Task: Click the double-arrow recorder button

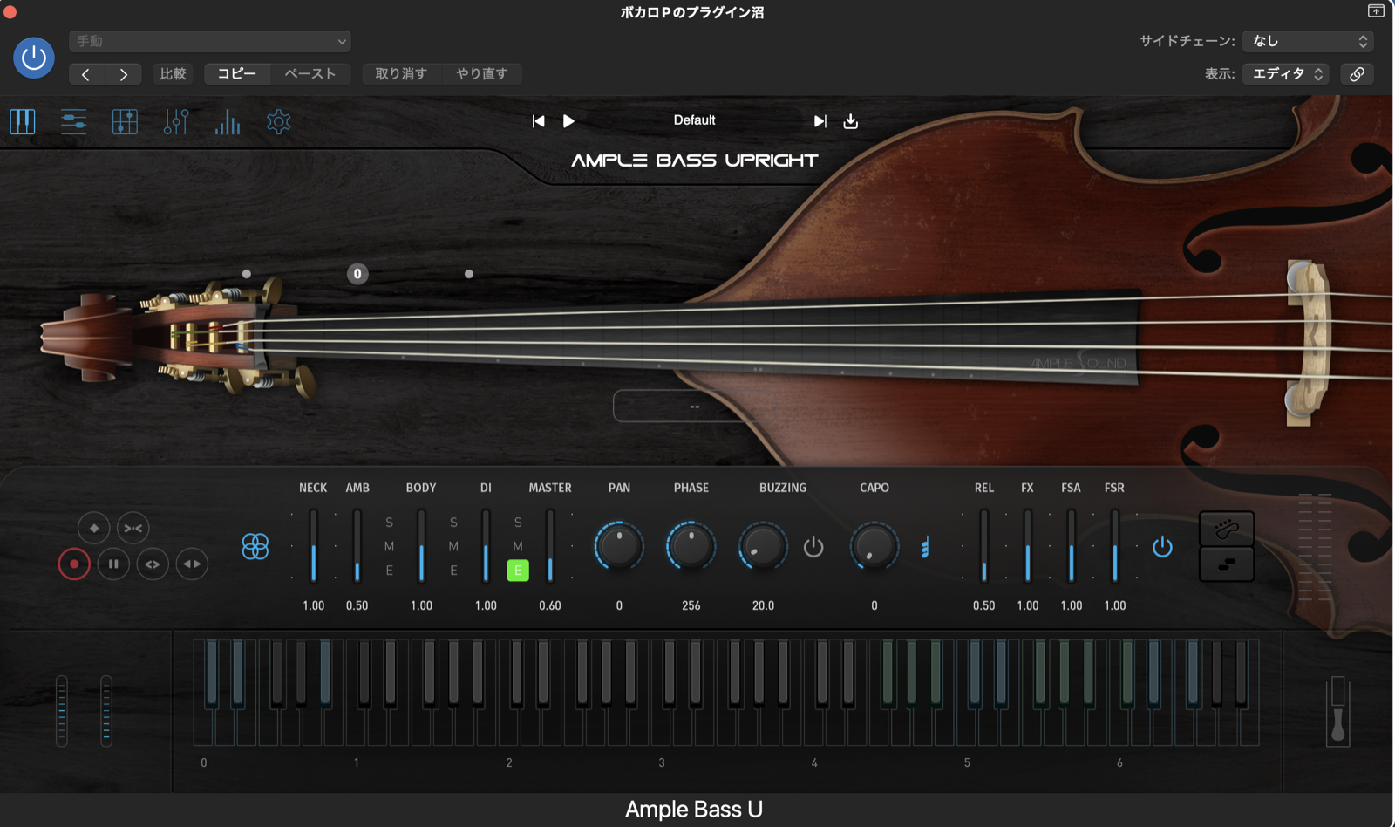Action: (192, 564)
